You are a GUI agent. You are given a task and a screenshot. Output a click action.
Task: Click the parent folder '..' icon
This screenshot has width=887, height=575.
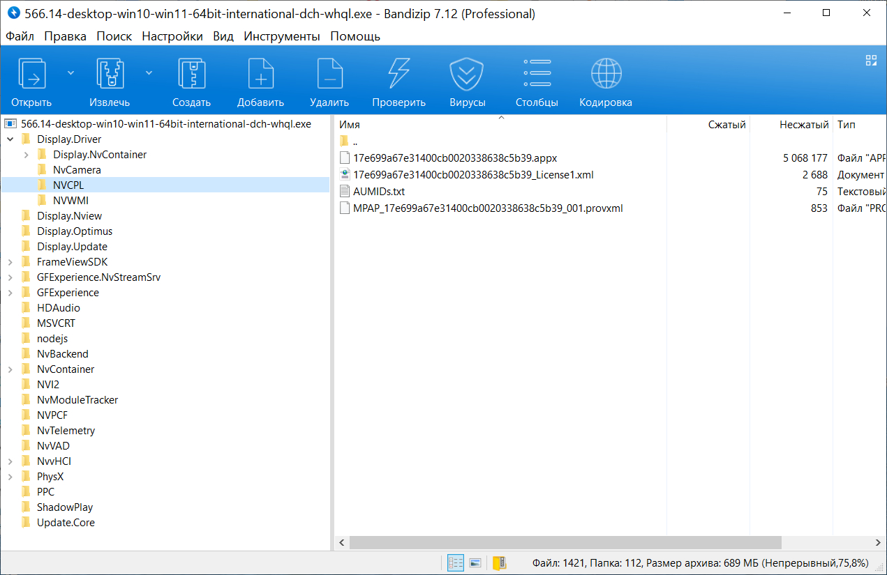point(344,141)
